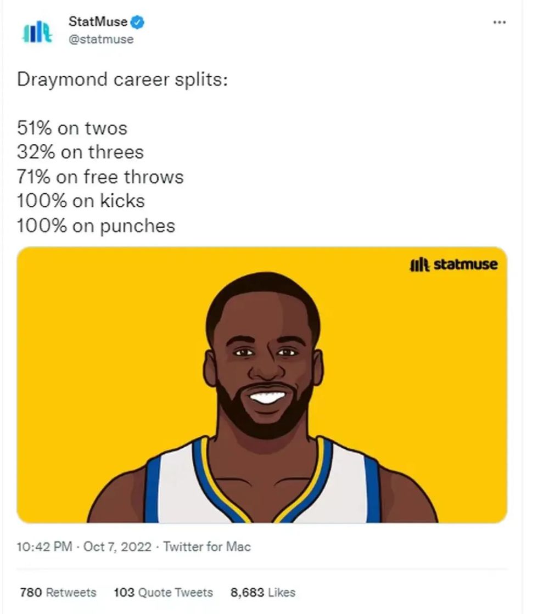Click the '32% on threes' line
The image size is (549, 614).
80,153
